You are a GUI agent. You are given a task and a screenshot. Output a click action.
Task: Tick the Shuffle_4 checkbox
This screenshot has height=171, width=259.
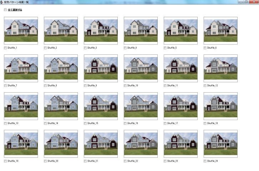pos(125,48)
